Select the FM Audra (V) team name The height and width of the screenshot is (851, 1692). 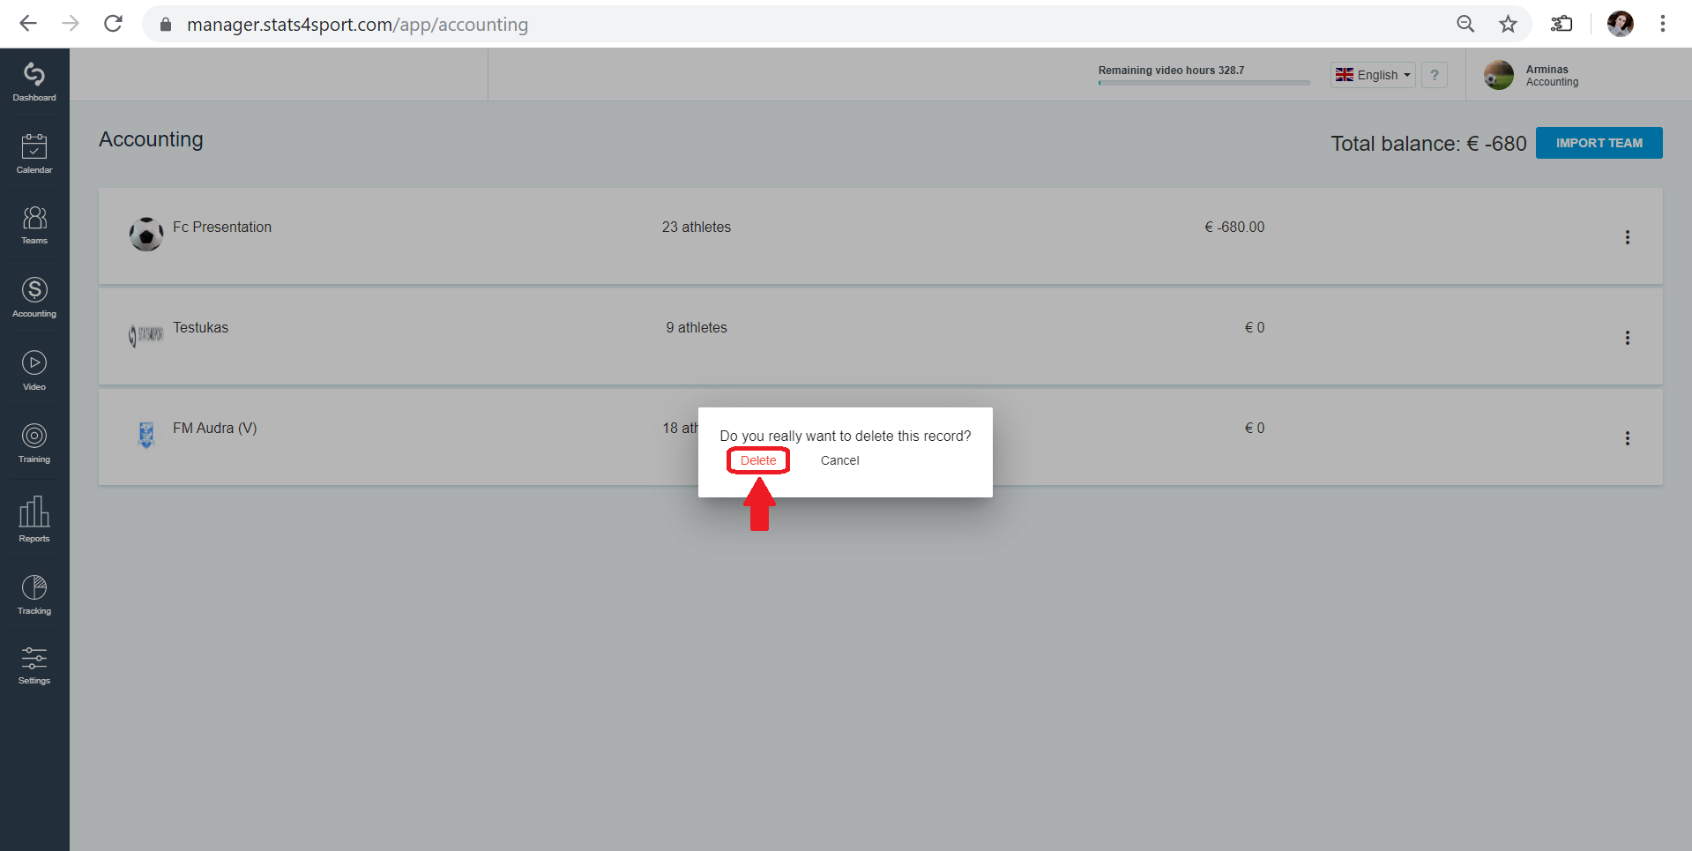215,428
